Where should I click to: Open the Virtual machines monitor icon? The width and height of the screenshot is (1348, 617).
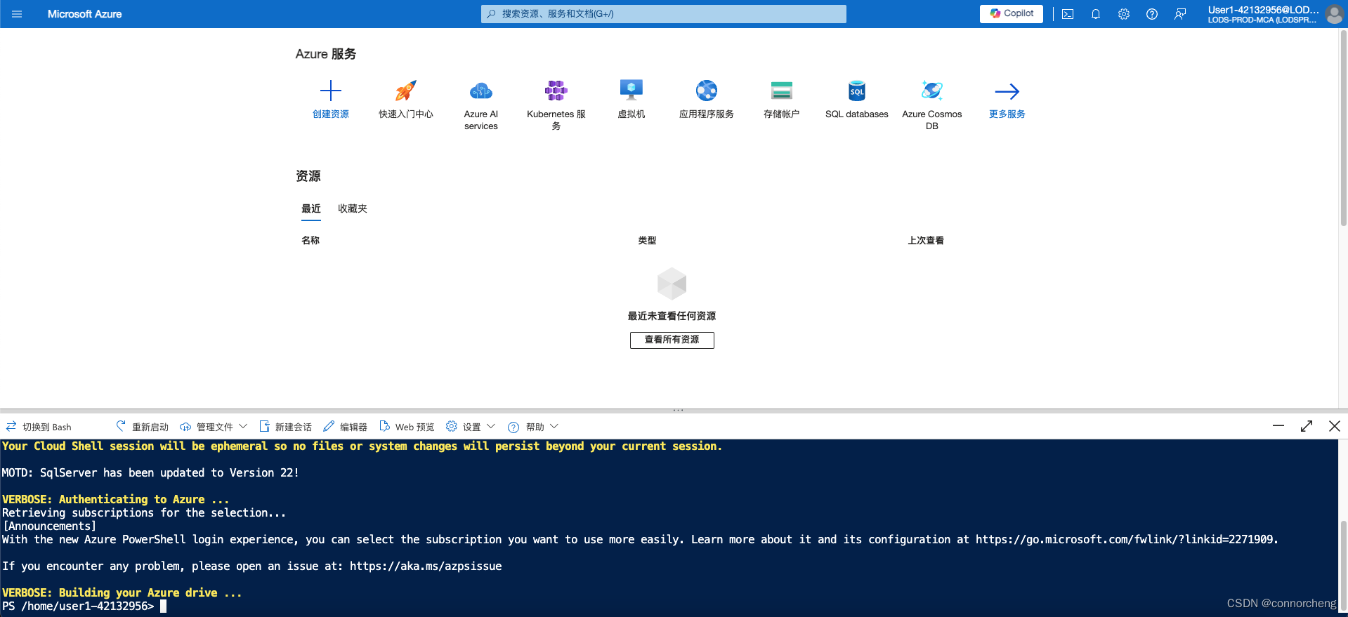(x=632, y=91)
